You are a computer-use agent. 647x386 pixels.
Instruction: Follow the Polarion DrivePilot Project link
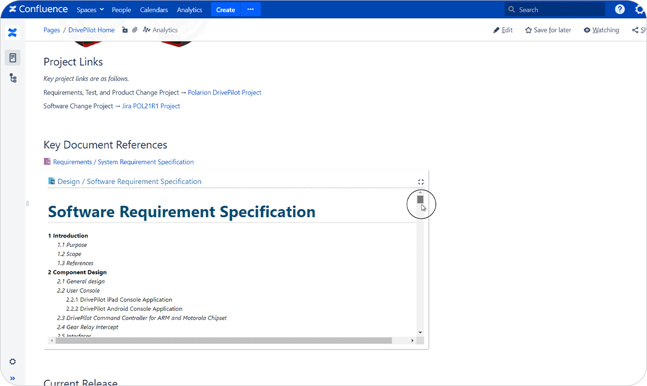224,92
